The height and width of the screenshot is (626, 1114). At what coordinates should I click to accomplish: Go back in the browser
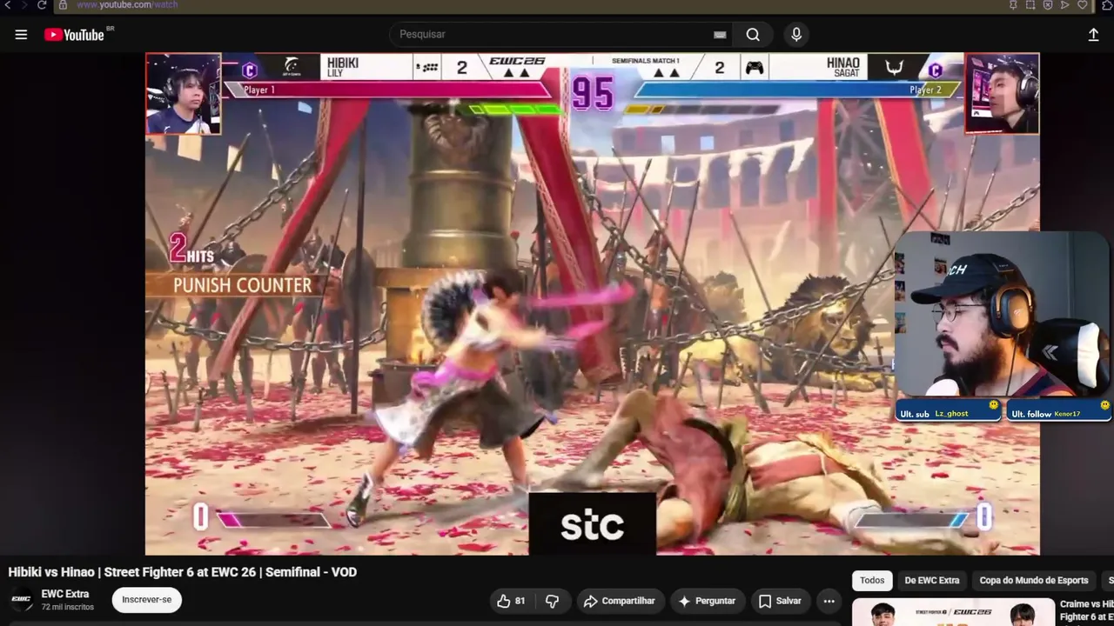coord(8,5)
